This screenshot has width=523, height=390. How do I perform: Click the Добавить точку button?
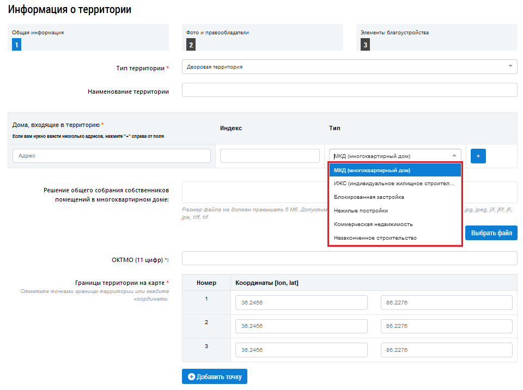pyautogui.click(x=215, y=376)
